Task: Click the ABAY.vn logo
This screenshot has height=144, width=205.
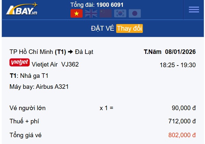Action: click(x=22, y=9)
